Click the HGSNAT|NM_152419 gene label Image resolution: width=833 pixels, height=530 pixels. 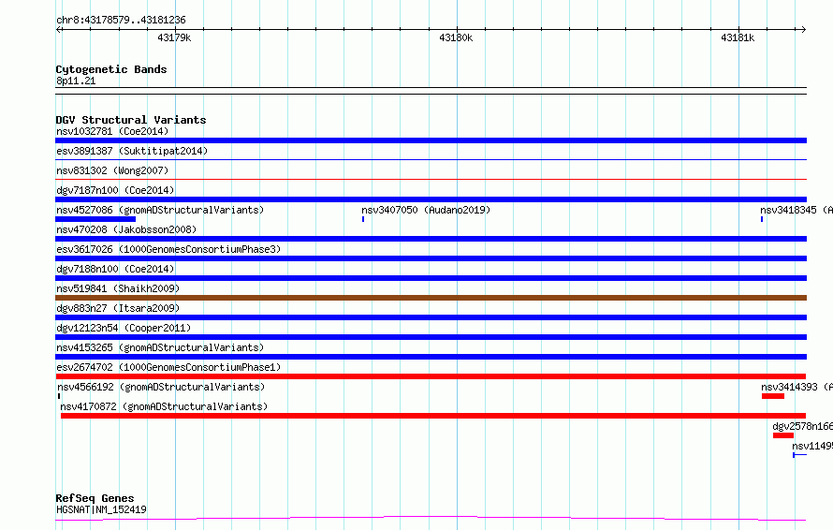tap(101, 509)
